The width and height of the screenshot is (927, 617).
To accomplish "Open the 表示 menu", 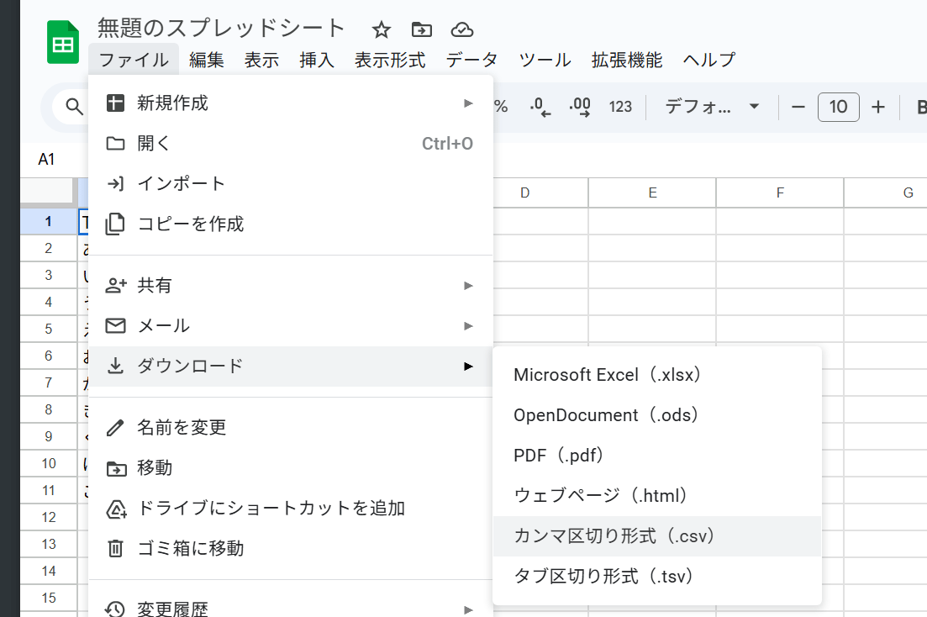I will pos(261,60).
